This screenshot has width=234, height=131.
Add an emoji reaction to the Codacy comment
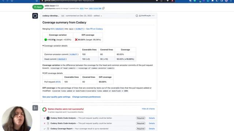[137, 16]
